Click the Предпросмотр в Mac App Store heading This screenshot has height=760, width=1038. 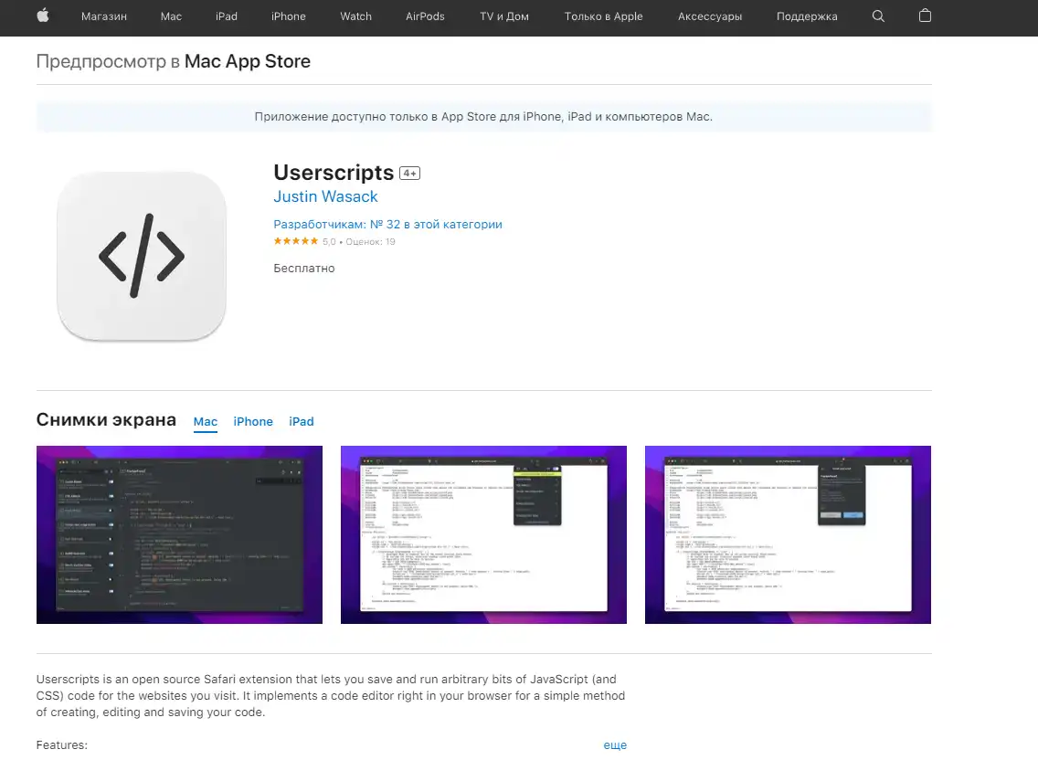click(x=174, y=61)
